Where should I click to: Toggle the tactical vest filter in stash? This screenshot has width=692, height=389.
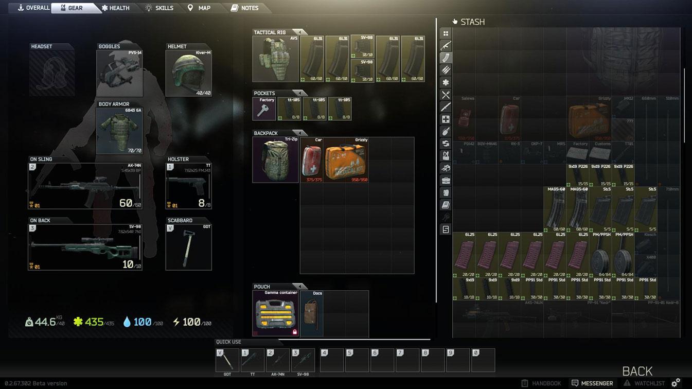click(446, 156)
